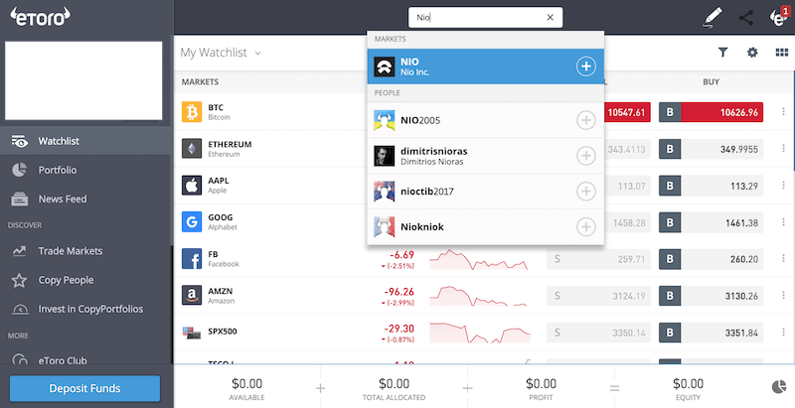
Task: Click Apple AAPL logo icon
Action: coord(192,186)
